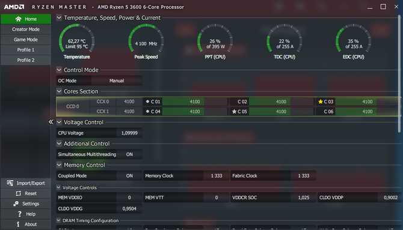Click the CCX 1 speed value 4100

click(129, 112)
